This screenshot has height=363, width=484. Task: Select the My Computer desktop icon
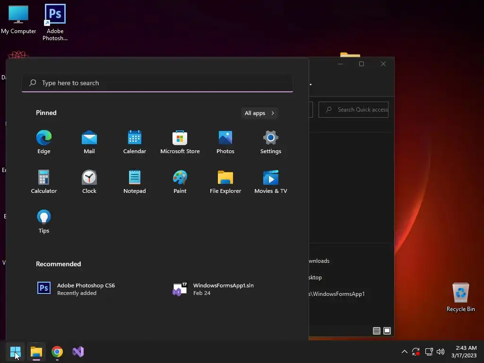[x=18, y=19]
